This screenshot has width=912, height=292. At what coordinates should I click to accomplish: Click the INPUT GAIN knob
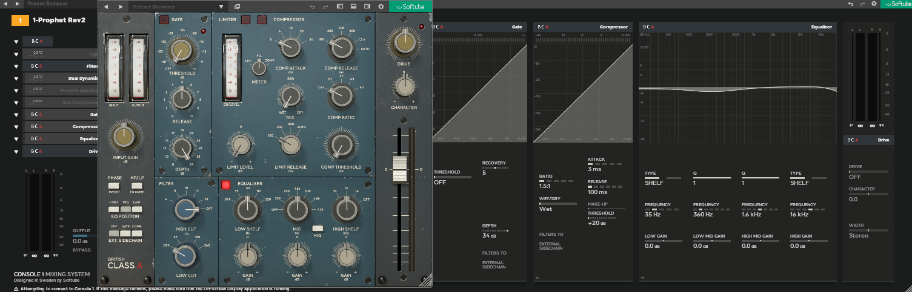124,135
